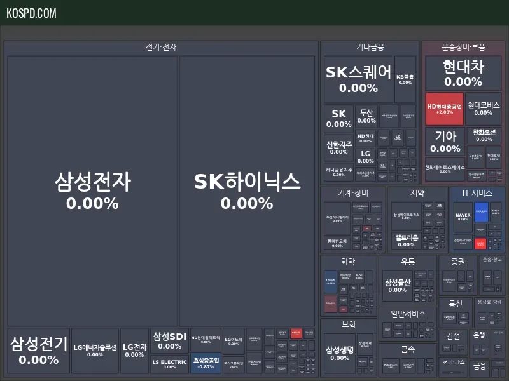Image resolution: width=509 pixels, height=381 pixels.
Task: Click the 일반서비스 sector header
Action: (408, 314)
